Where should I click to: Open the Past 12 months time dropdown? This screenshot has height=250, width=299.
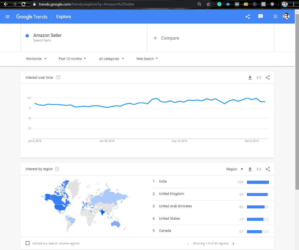coord(72,59)
